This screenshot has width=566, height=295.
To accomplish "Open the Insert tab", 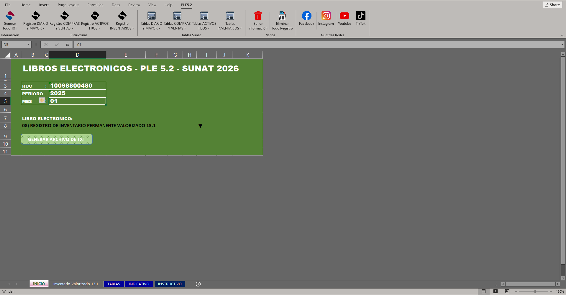I will (44, 5).
